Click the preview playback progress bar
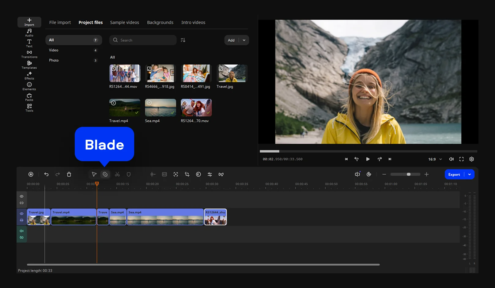Screen dimensions: 495x288 point(368,151)
